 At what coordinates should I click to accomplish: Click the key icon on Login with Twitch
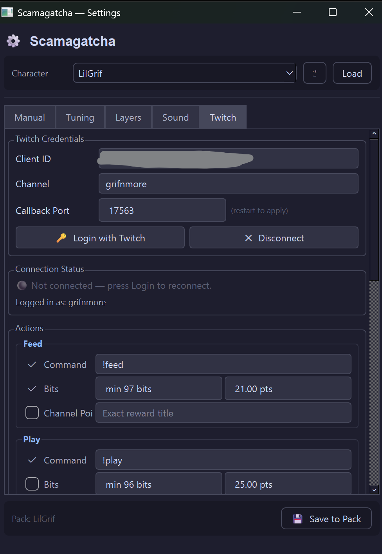click(61, 238)
